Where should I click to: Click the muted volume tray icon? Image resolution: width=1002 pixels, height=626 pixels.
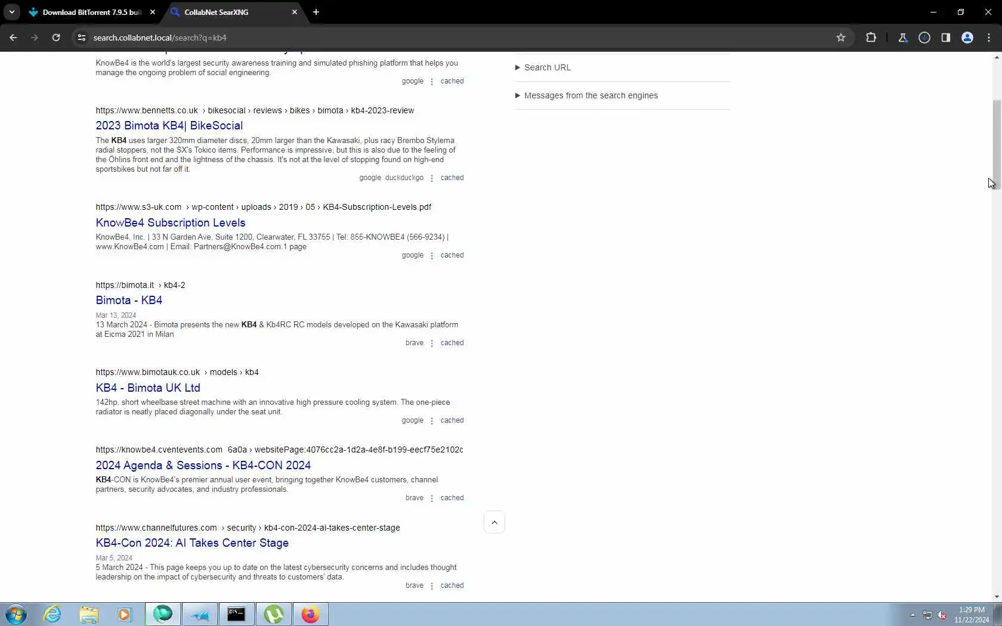(942, 615)
